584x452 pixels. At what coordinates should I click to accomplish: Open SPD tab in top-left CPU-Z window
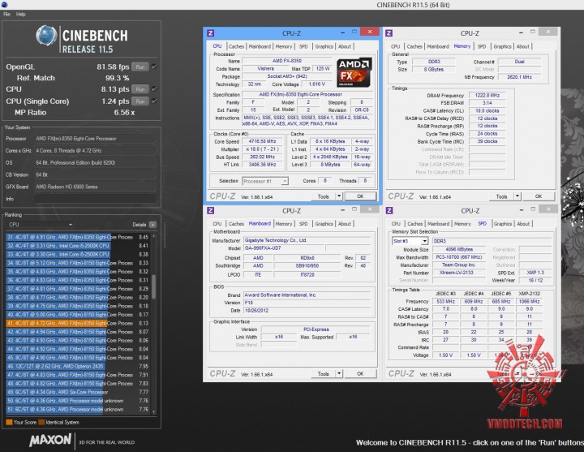[x=303, y=46]
